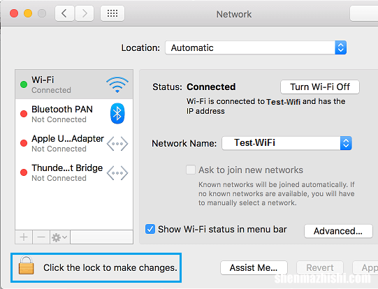Click the Bluetooth icon beside Bluetooth PAN

tap(117, 113)
